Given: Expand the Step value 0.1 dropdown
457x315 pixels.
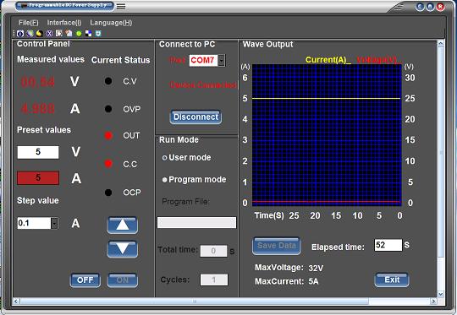Looking at the screenshot, I should [54, 224].
